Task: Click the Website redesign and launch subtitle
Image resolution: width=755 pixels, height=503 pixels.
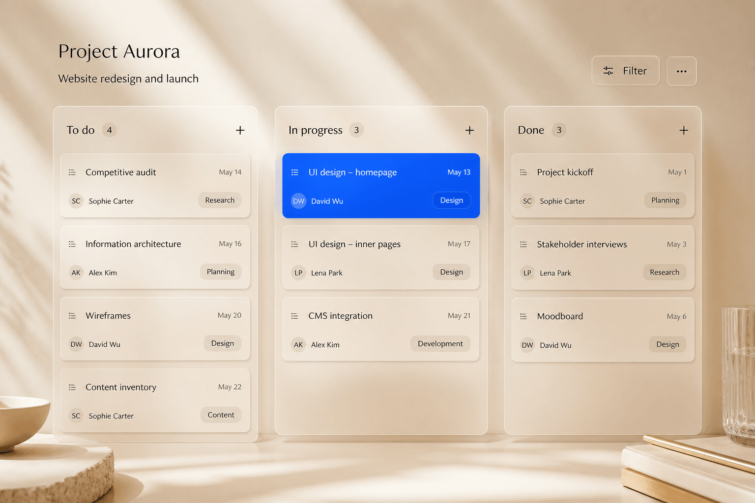Action: pyautogui.click(x=128, y=79)
